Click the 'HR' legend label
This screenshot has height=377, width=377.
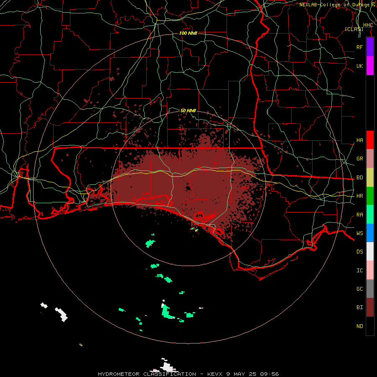359,196
